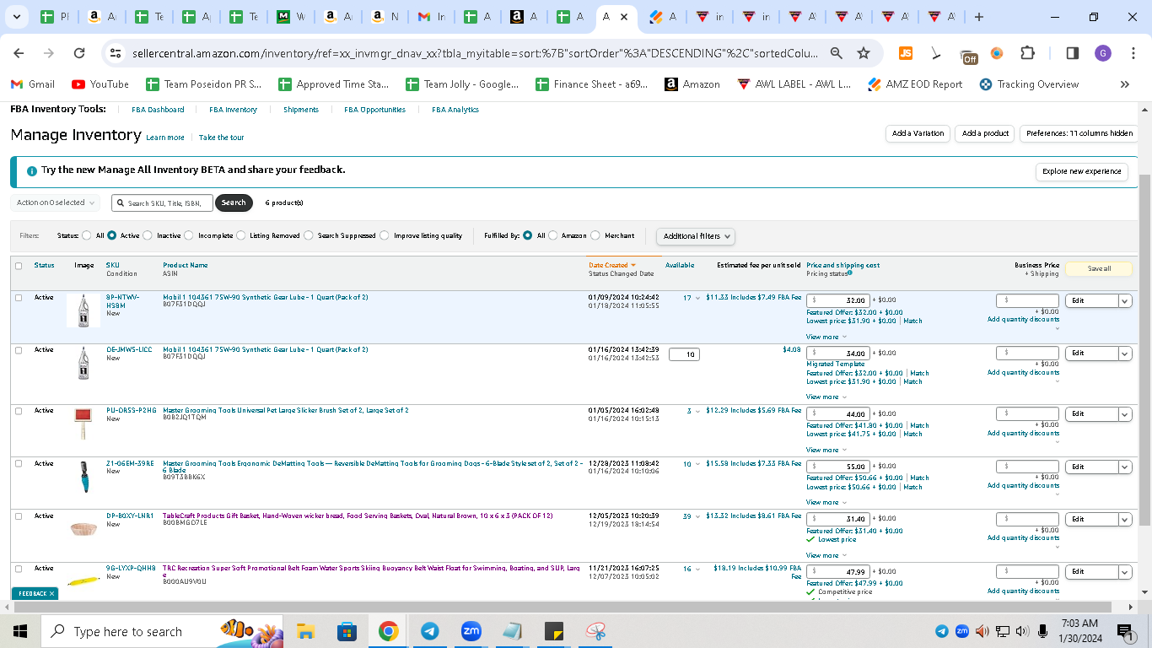Select the Incomplete status filter
1152x648 pixels.
pos(189,236)
